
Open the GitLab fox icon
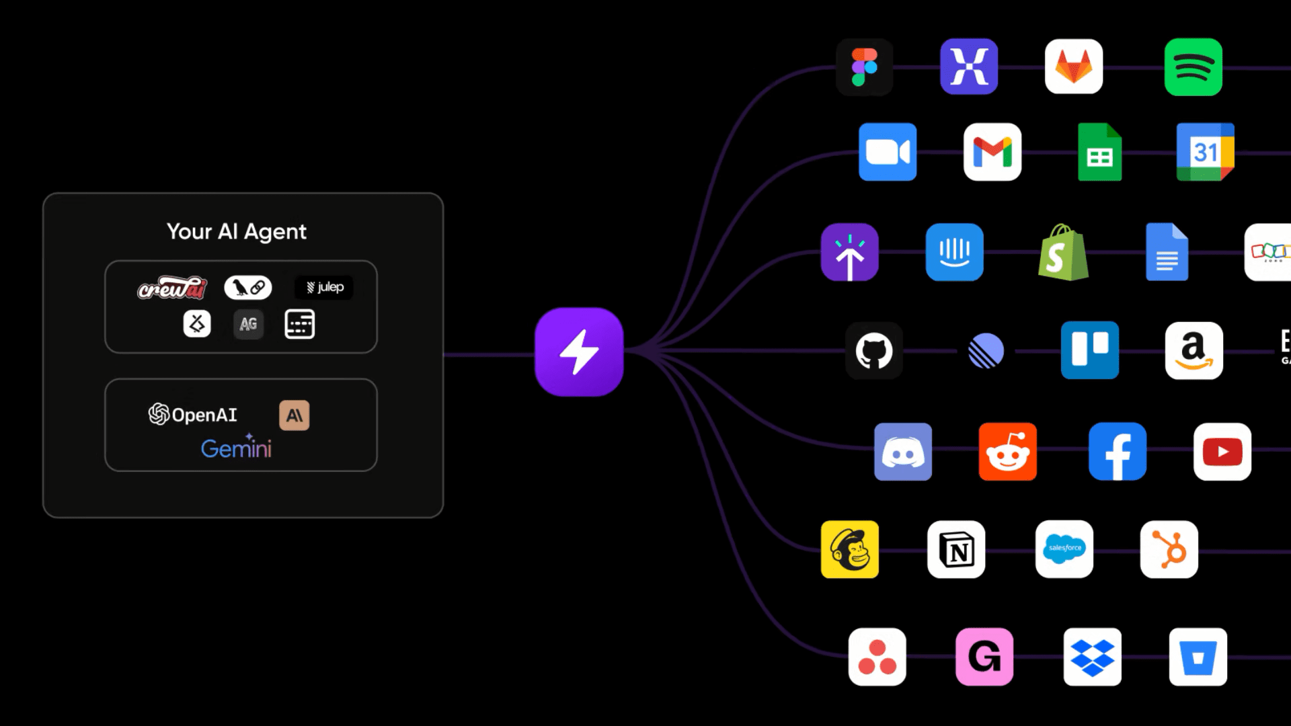(x=1074, y=67)
